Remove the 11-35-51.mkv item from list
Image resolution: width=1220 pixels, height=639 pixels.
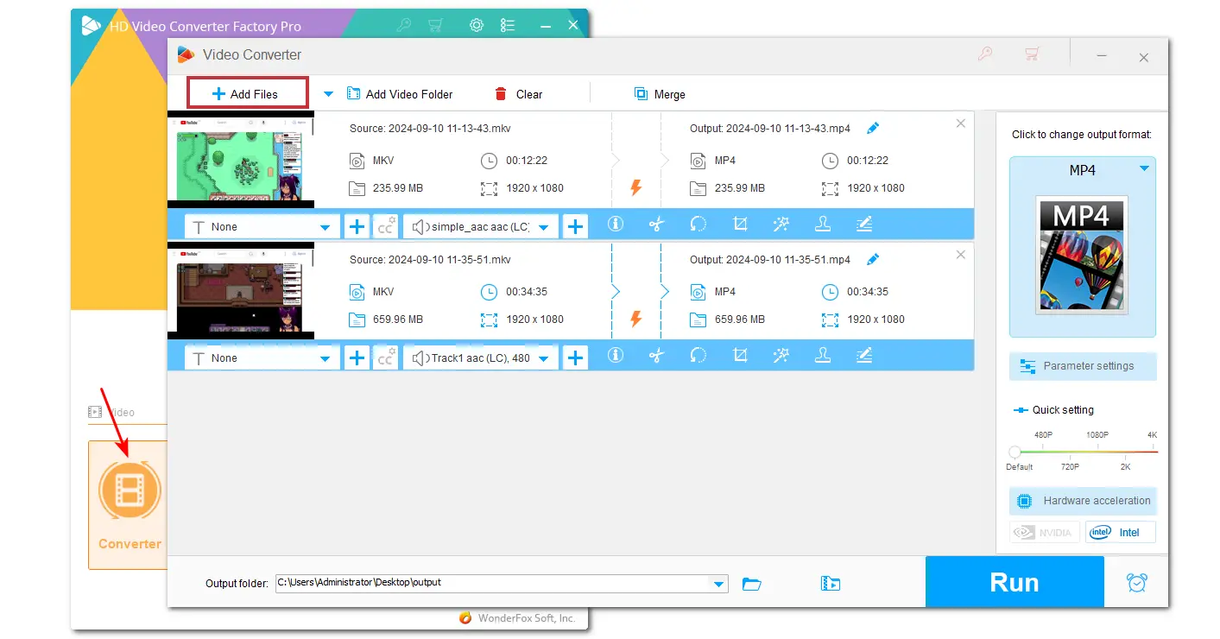tap(961, 255)
